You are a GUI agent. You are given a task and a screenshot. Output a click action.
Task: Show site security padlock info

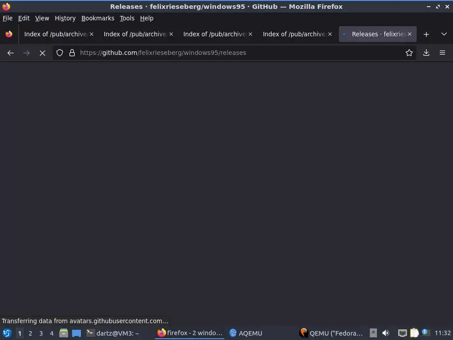pos(72,53)
